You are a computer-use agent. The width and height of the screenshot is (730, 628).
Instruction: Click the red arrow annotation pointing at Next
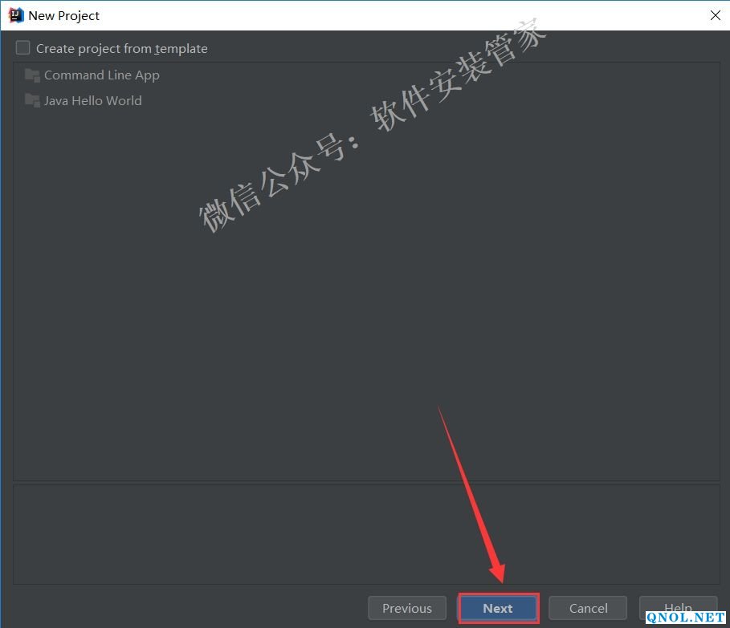pos(474,497)
